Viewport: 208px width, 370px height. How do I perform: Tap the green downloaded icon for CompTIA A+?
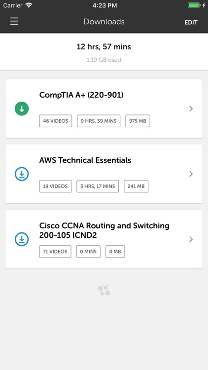coord(22,109)
